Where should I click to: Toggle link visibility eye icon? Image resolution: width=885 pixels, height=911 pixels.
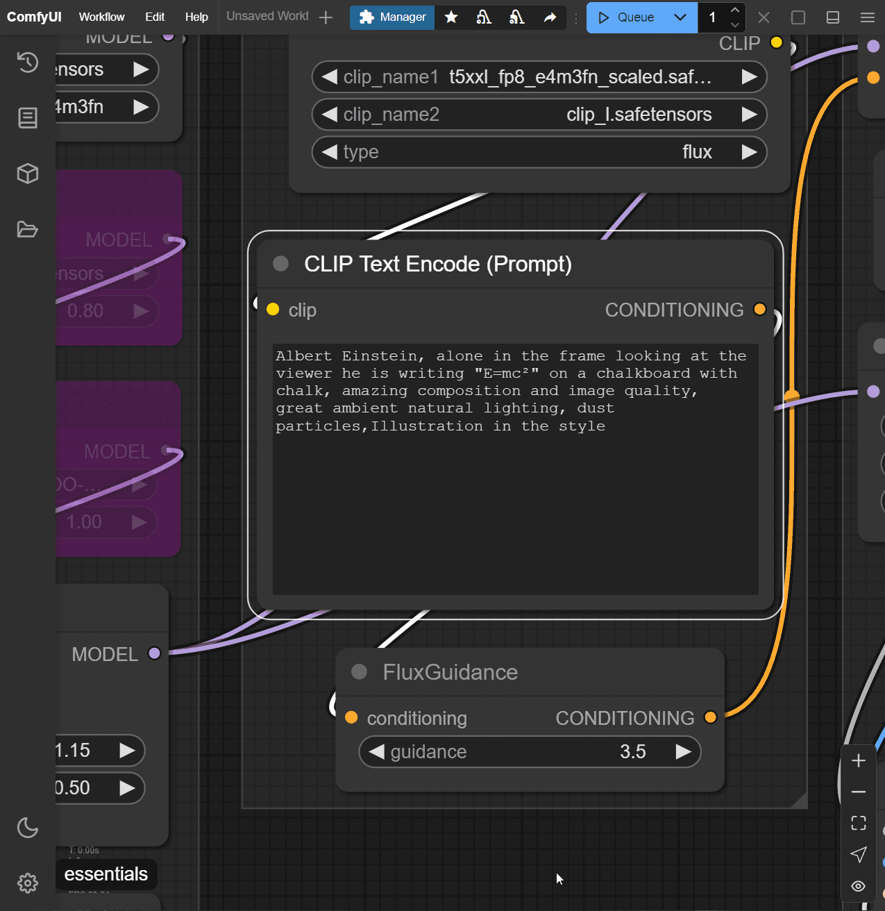click(x=859, y=886)
